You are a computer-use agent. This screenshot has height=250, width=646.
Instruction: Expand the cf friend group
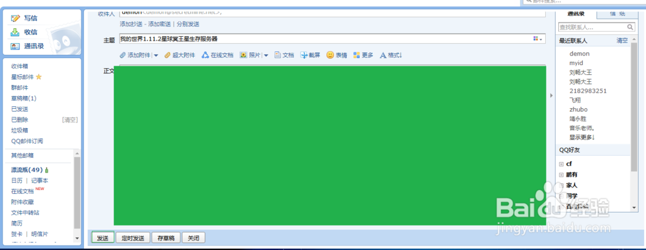click(561, 164)
